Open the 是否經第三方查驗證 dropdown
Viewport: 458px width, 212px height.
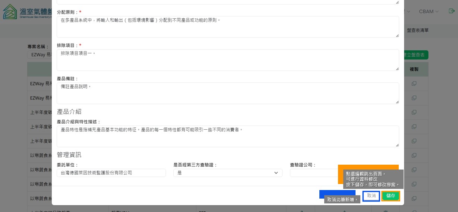[x=227, y=173]
